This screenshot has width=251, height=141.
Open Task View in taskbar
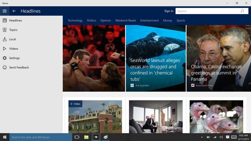77,137
